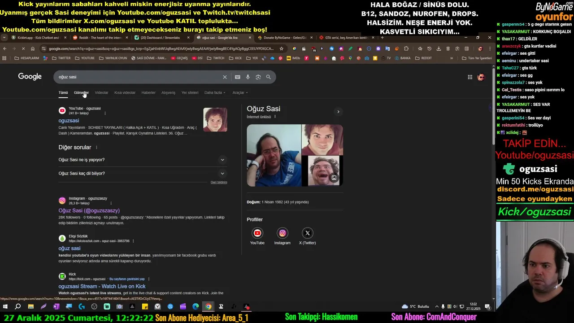Open the Ekşi Sözlük 'oguz sasi' link
Screen dimensions: 574x323
(x=70, y=248)
